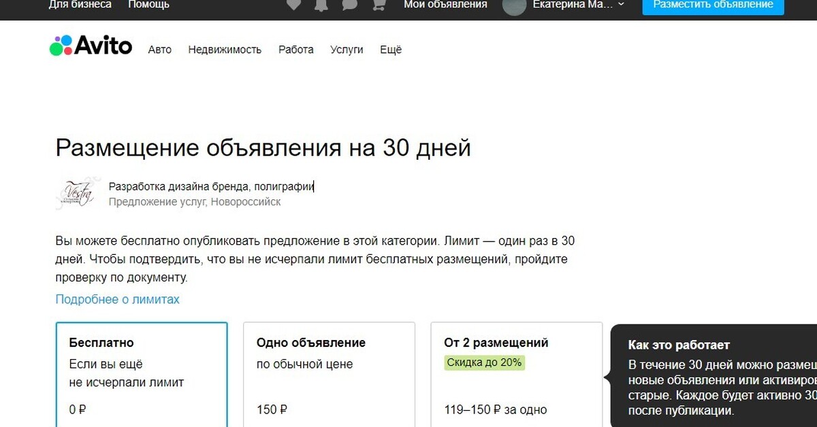Open the Авто category
The width and height of the screenshot is (817, 427).
160,50
